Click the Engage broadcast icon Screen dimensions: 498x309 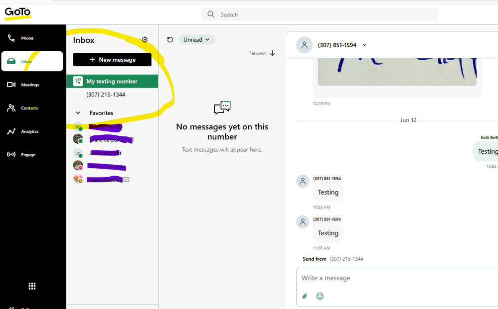click(11, 154)
